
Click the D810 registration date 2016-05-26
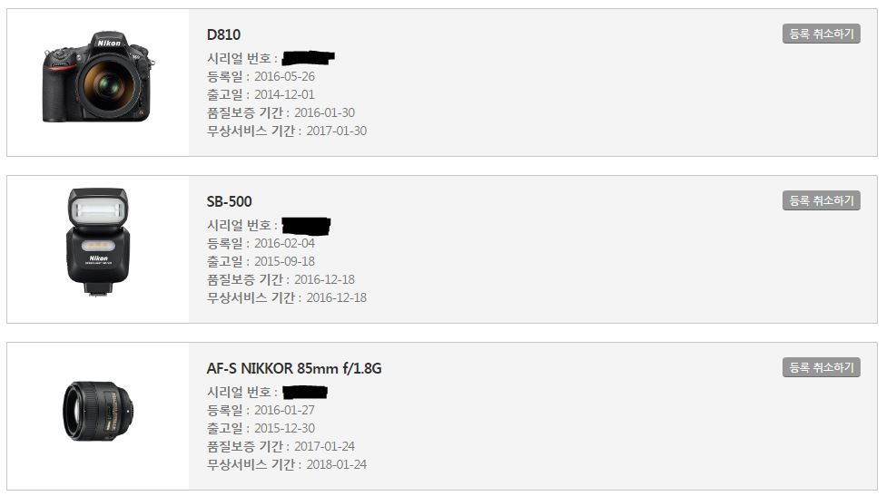(284, 76)
